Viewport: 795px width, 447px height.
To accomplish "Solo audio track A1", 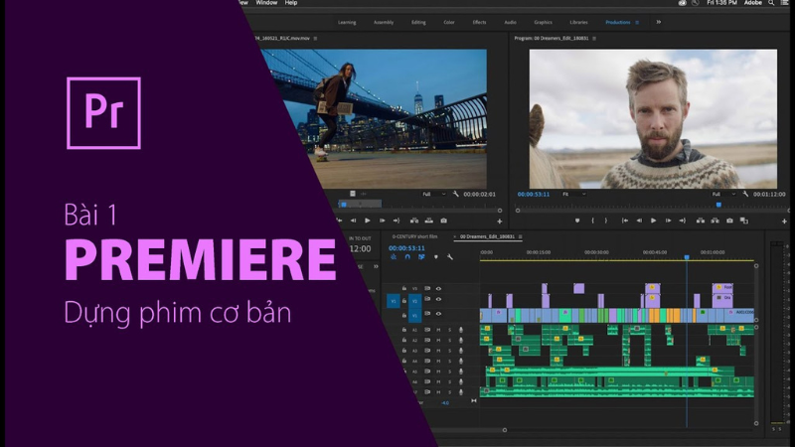I will coord(450,330).
